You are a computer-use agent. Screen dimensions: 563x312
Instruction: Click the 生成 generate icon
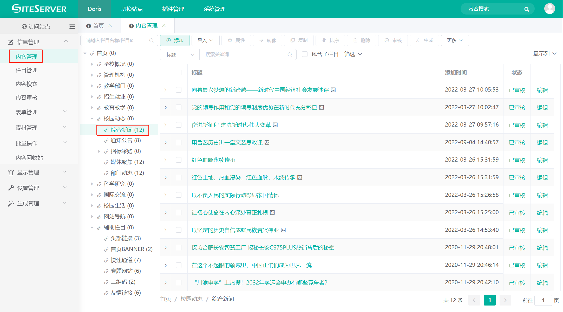click(424, 40)
